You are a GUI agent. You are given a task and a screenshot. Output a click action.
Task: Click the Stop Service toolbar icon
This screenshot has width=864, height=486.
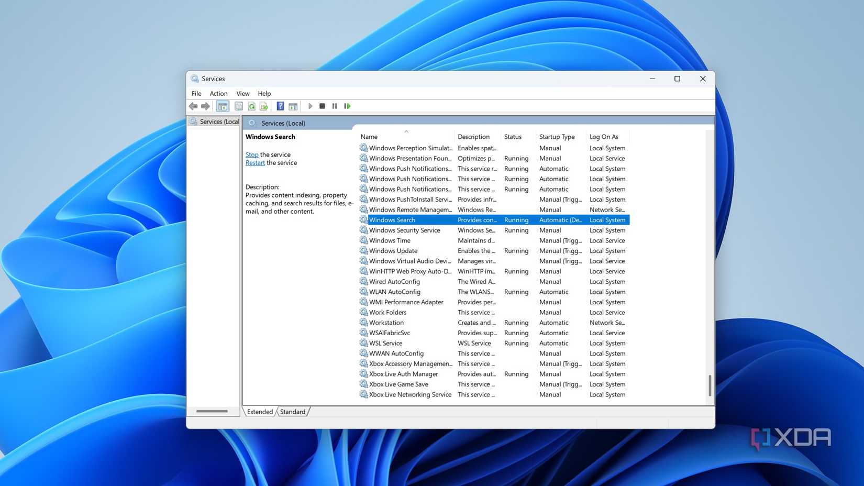tap(323, 106)
